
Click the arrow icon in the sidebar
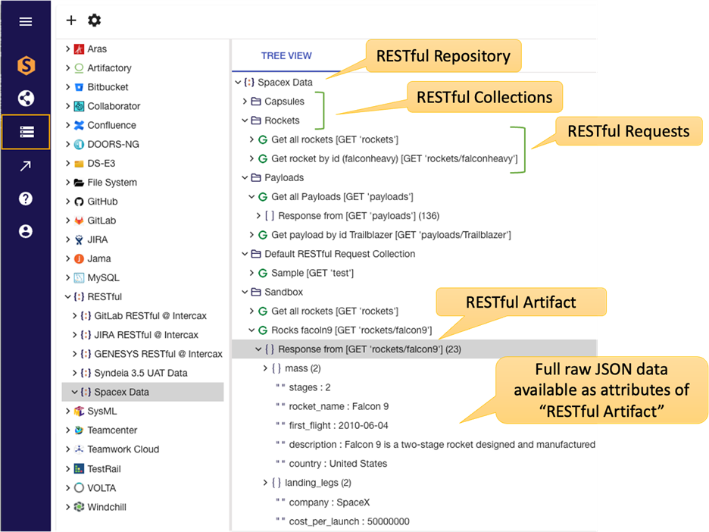(x=26, y=166)
